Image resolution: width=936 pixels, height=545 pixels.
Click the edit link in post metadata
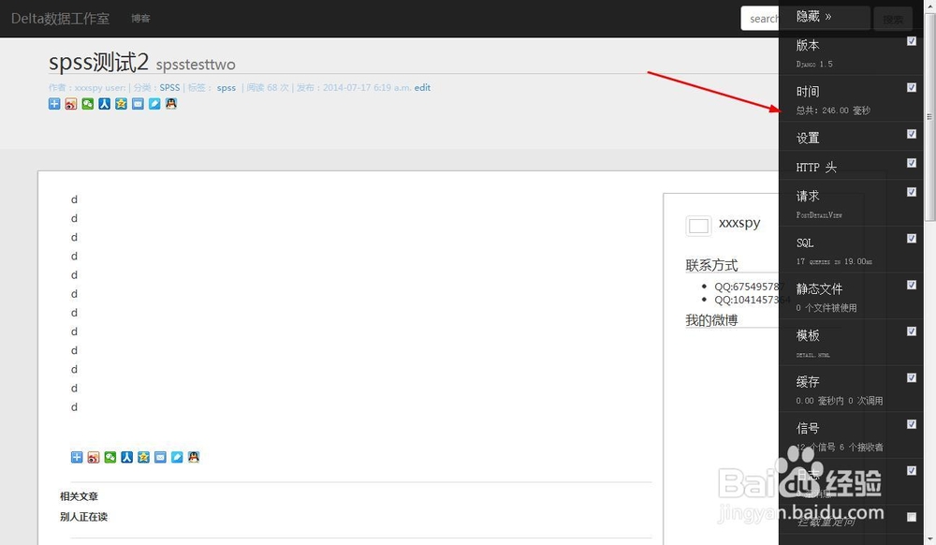(423, 88)
